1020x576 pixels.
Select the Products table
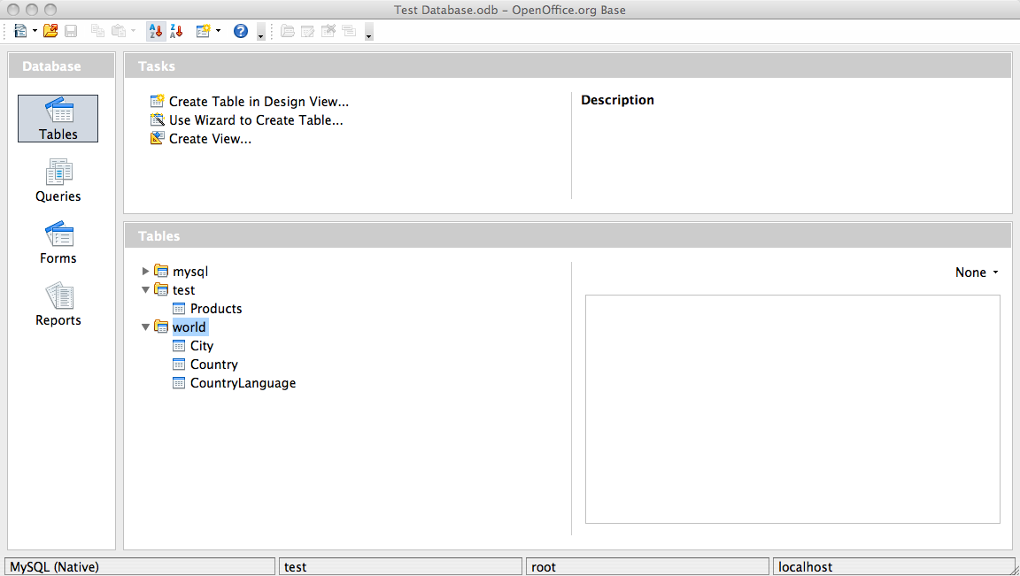216,309
